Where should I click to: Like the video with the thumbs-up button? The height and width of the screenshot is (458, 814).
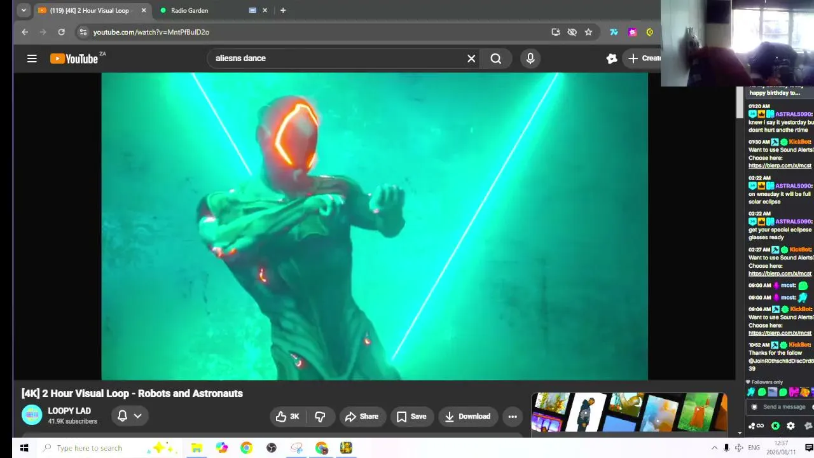tap(287, 417)
